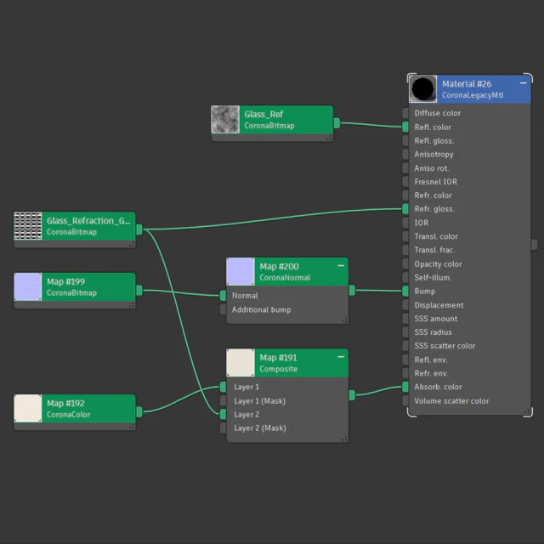
Task: Click the Anisotropy input socket
Action: point(405,154)
